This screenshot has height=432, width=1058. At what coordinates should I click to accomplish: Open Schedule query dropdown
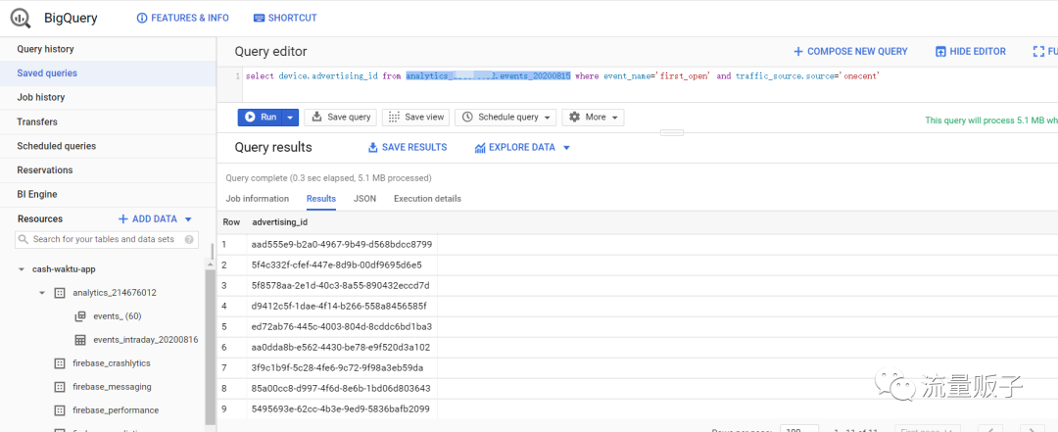pos(506,118)
